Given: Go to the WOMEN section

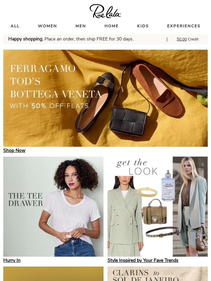Looking at the screenshot, I should (x=47, y=26).
